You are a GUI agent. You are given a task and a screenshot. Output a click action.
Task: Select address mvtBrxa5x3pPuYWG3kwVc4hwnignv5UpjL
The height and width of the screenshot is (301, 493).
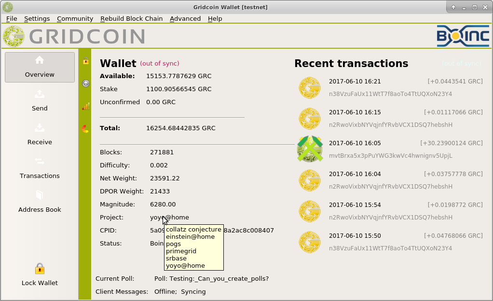[391, 156]
